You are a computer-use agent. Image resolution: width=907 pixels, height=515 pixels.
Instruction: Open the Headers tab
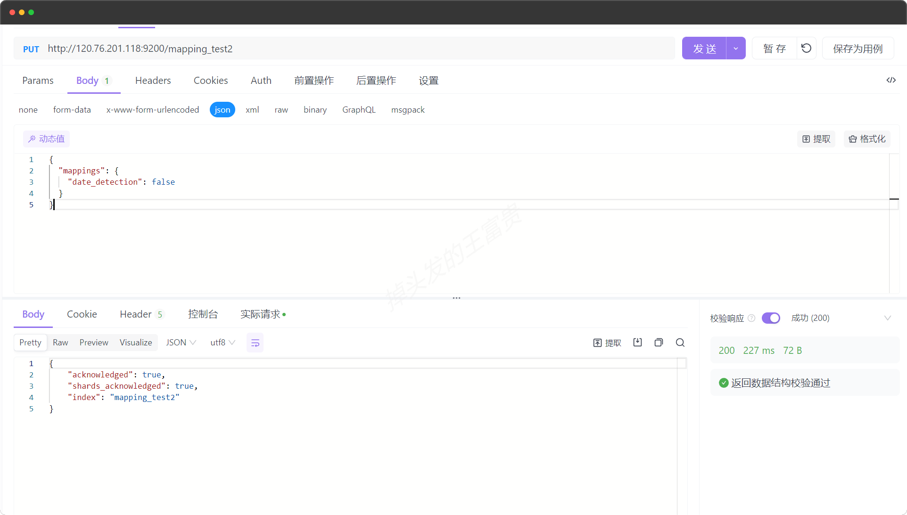pos(153,81)
